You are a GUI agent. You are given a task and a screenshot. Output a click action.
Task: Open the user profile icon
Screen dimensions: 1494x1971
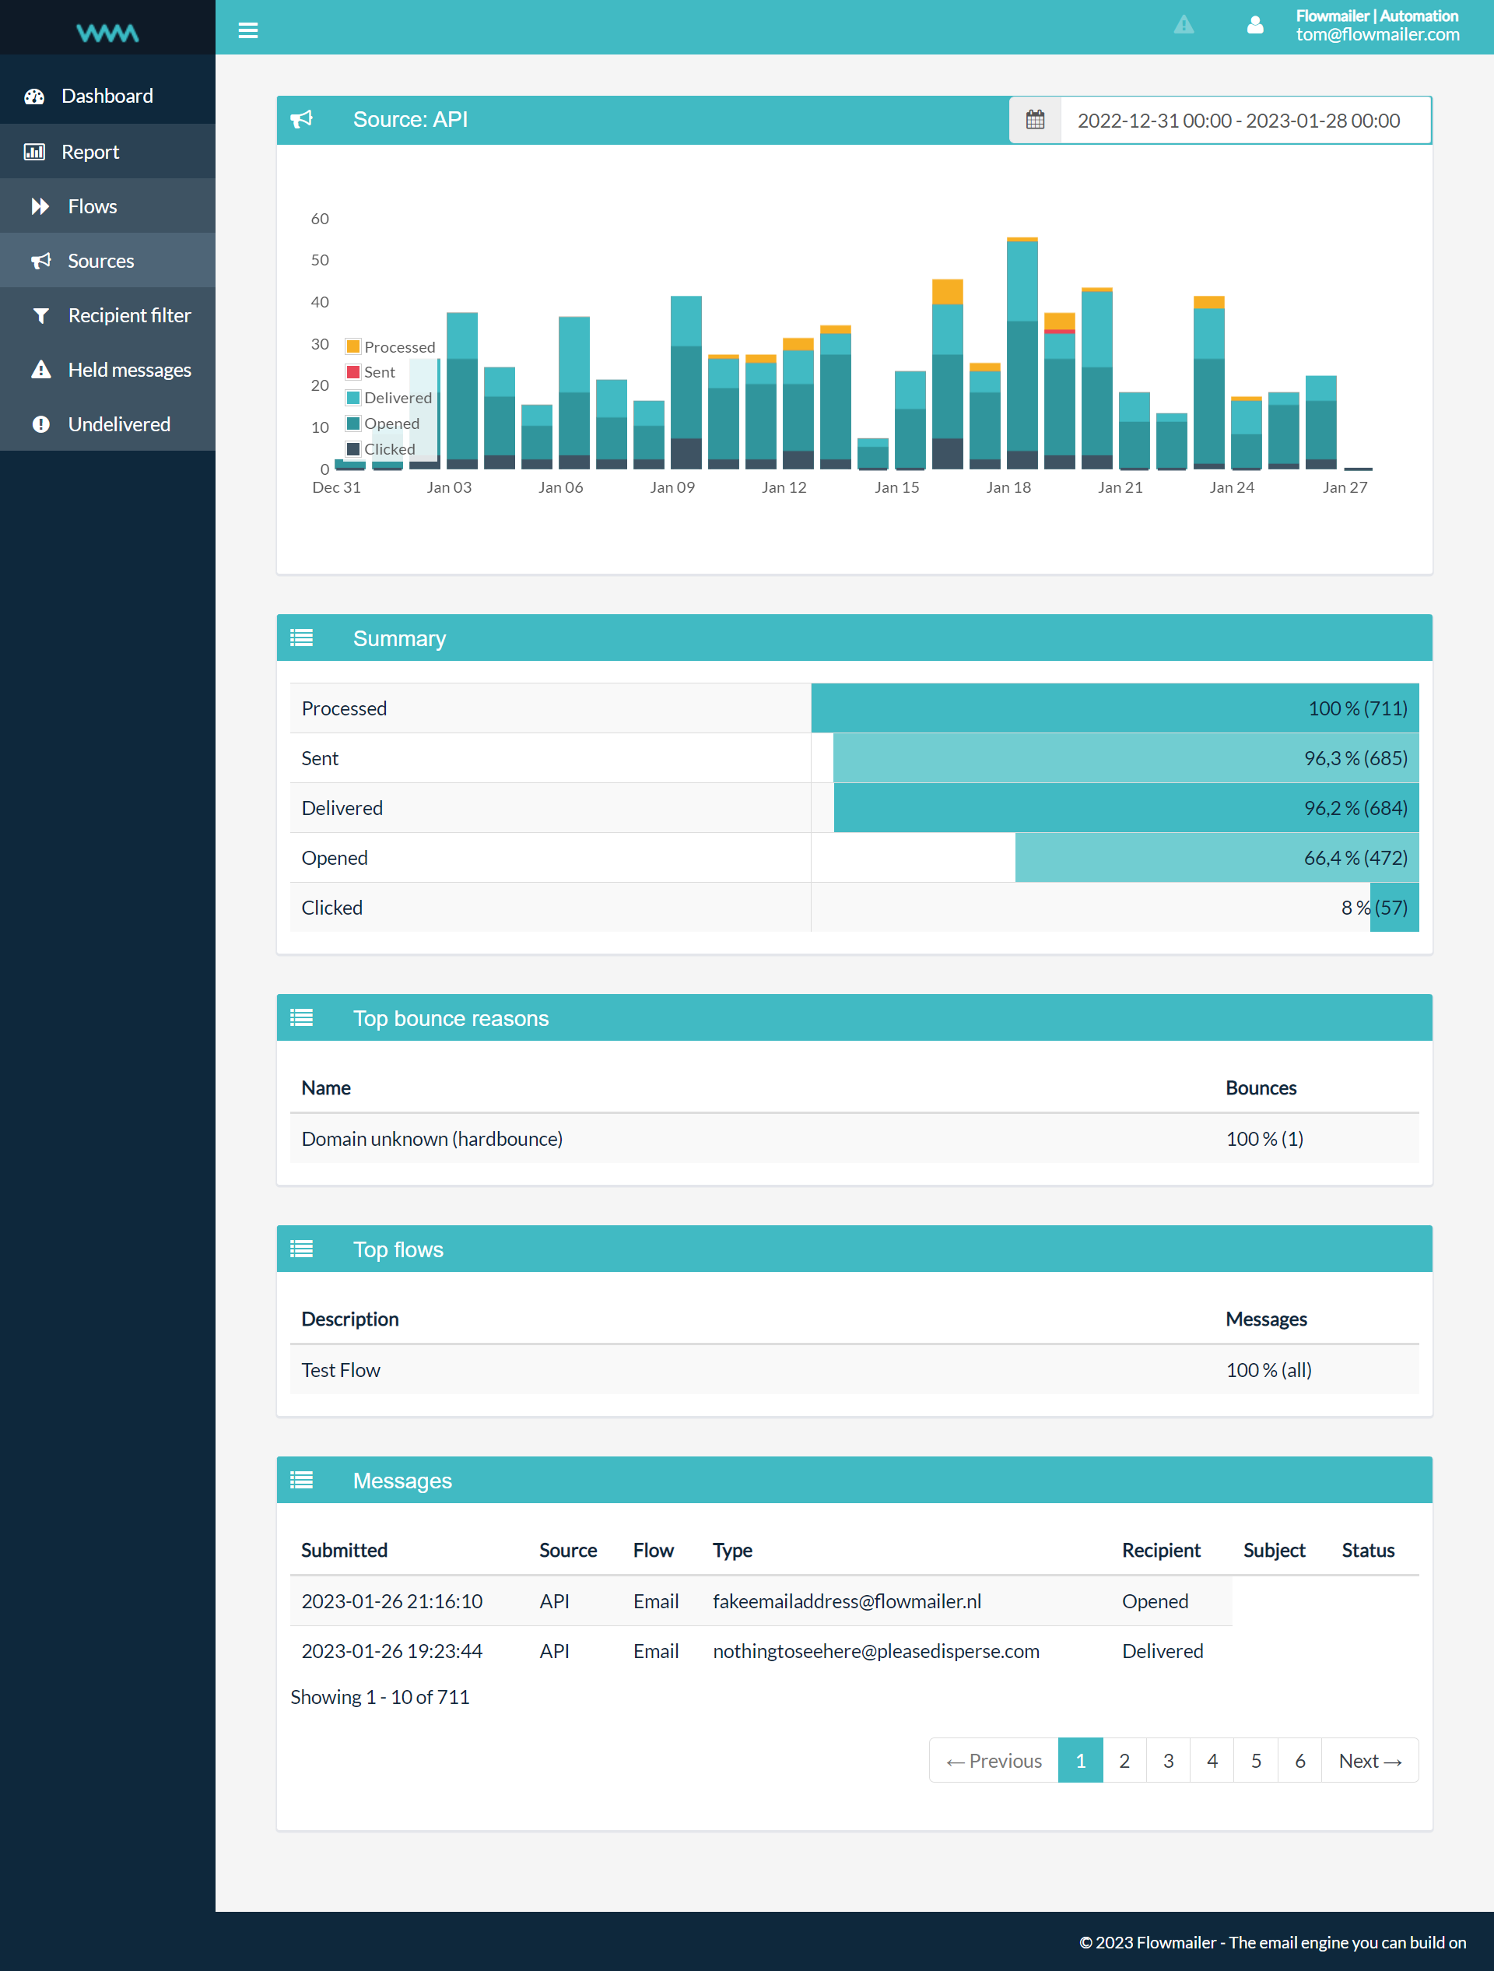point(1254,25)
